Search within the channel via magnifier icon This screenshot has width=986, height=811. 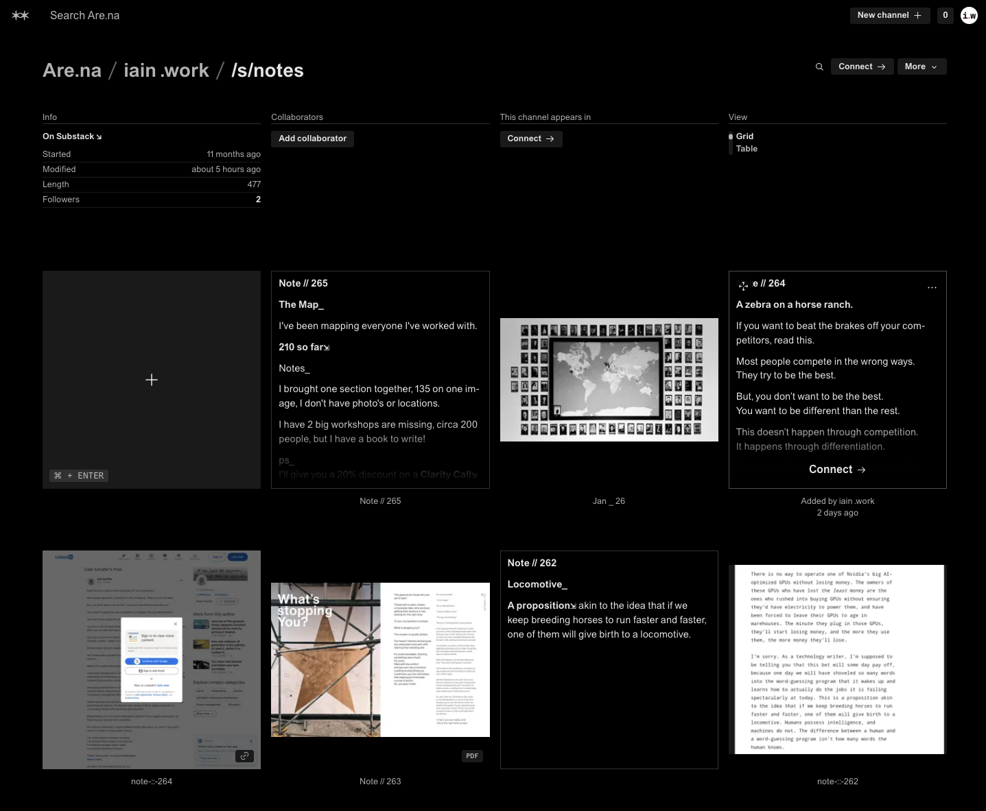819,66
